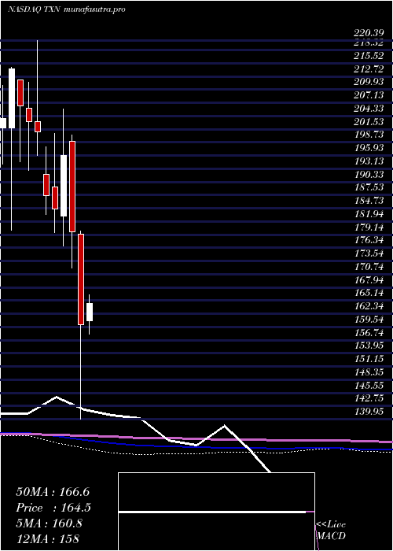393x551 pixels.
Task: Click the 201.53 price axis label
Action: coord(369,121)
